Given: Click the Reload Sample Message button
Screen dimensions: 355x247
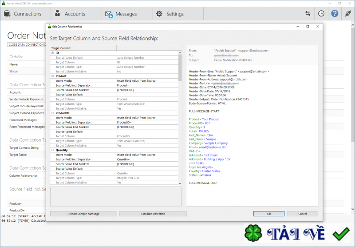Looking at the screenshot, I should tap(83, 214).
